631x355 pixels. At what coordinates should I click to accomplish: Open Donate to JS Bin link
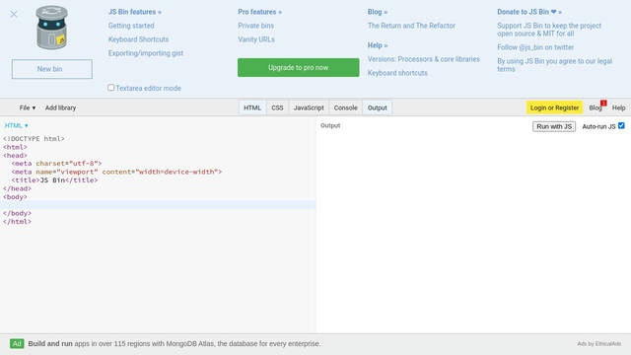pos(529,12)
